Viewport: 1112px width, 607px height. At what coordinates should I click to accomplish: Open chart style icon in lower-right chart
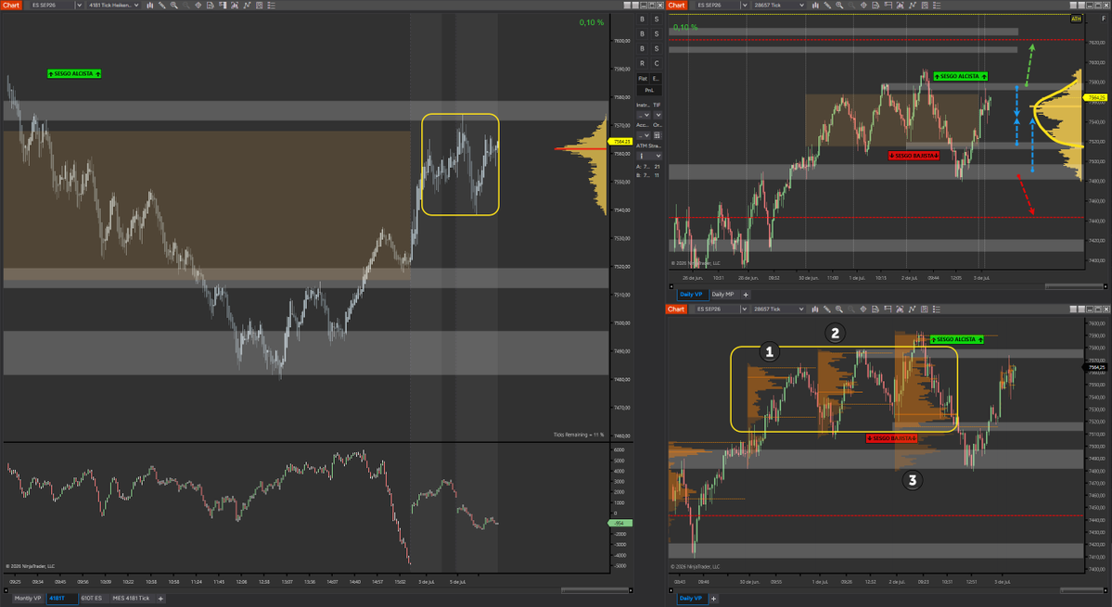pyautogui.click(x=815, y=309)
